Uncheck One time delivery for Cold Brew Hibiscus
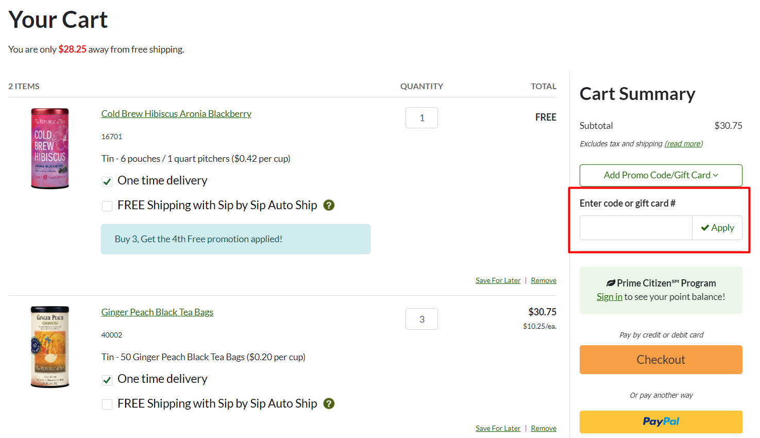 coord(107,181)
